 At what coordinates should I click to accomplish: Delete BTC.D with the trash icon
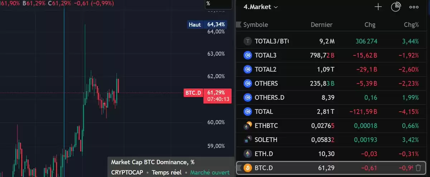(x=418, y=168)
